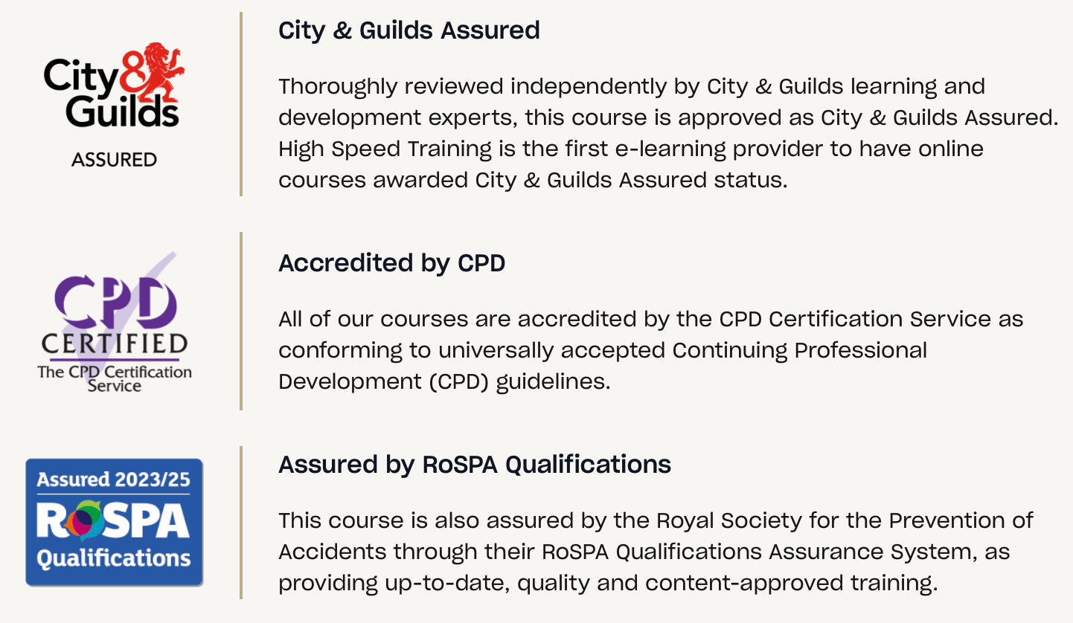Click the 'High Speed Training' text in paragraph
Image resolution: width=1073 pixels, height=623 pixels.
(385, 149)
